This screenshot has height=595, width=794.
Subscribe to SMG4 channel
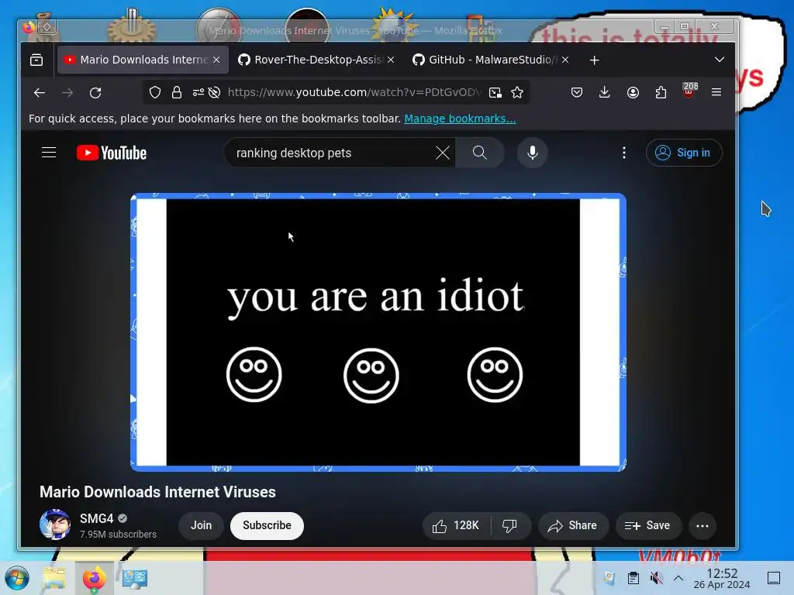pos(267,526)
